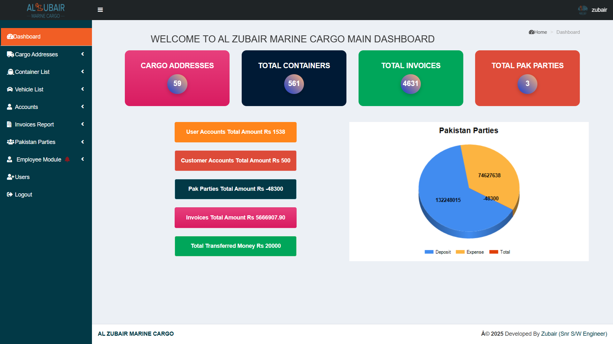The height and width of the screenshot is (344, 613).
Task: Click the Logout sign-out icon
Action: pyautogui.click(x=9, y=194)
